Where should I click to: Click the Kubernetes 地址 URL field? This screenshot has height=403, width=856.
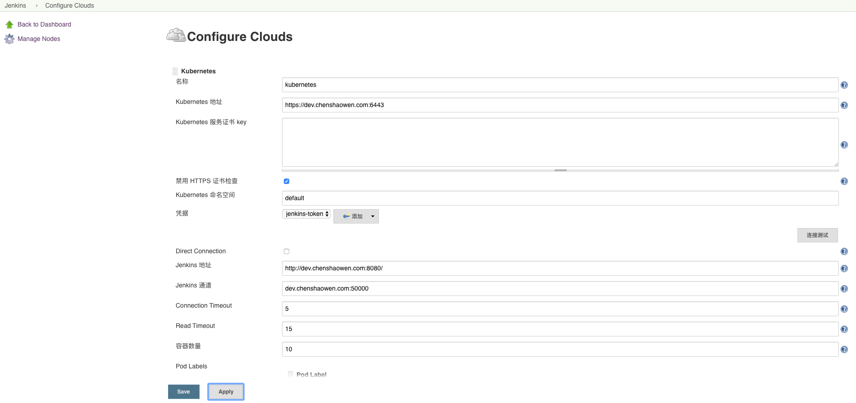coord(560,105)
